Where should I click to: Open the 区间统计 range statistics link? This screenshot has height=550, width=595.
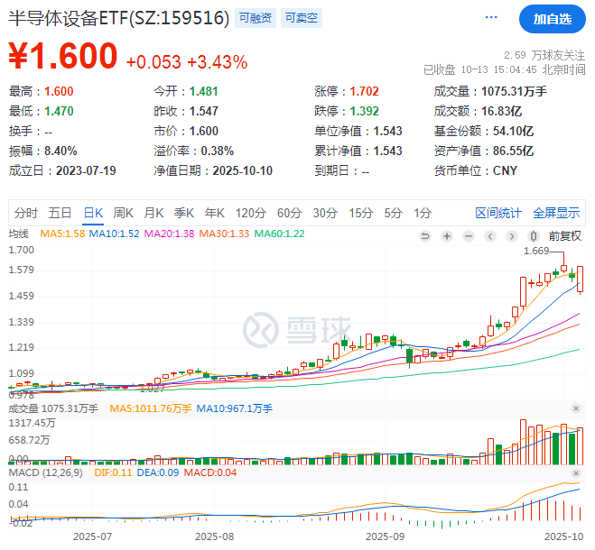pos(498,213)
